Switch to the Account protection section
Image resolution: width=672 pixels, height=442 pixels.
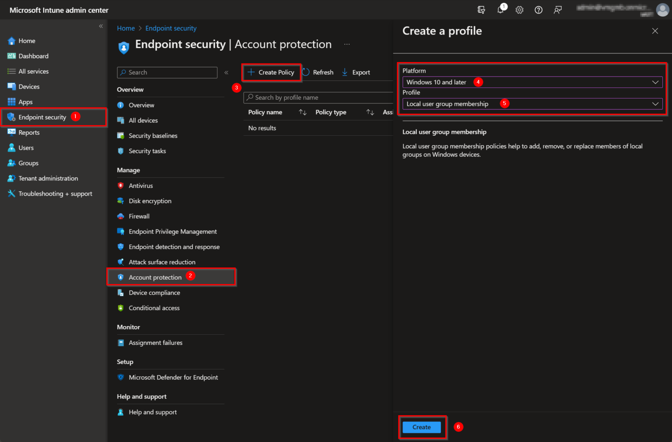tap(155, 277)
